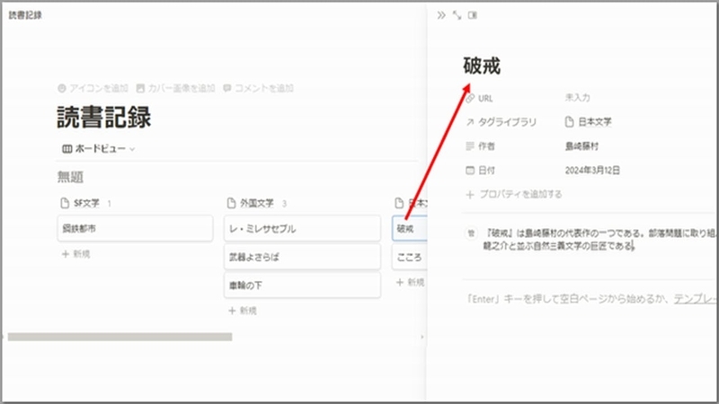The width and height of the screenshot is (719, 404).
Task: Click the 外国文学 column header label
Action: point(257,203)
